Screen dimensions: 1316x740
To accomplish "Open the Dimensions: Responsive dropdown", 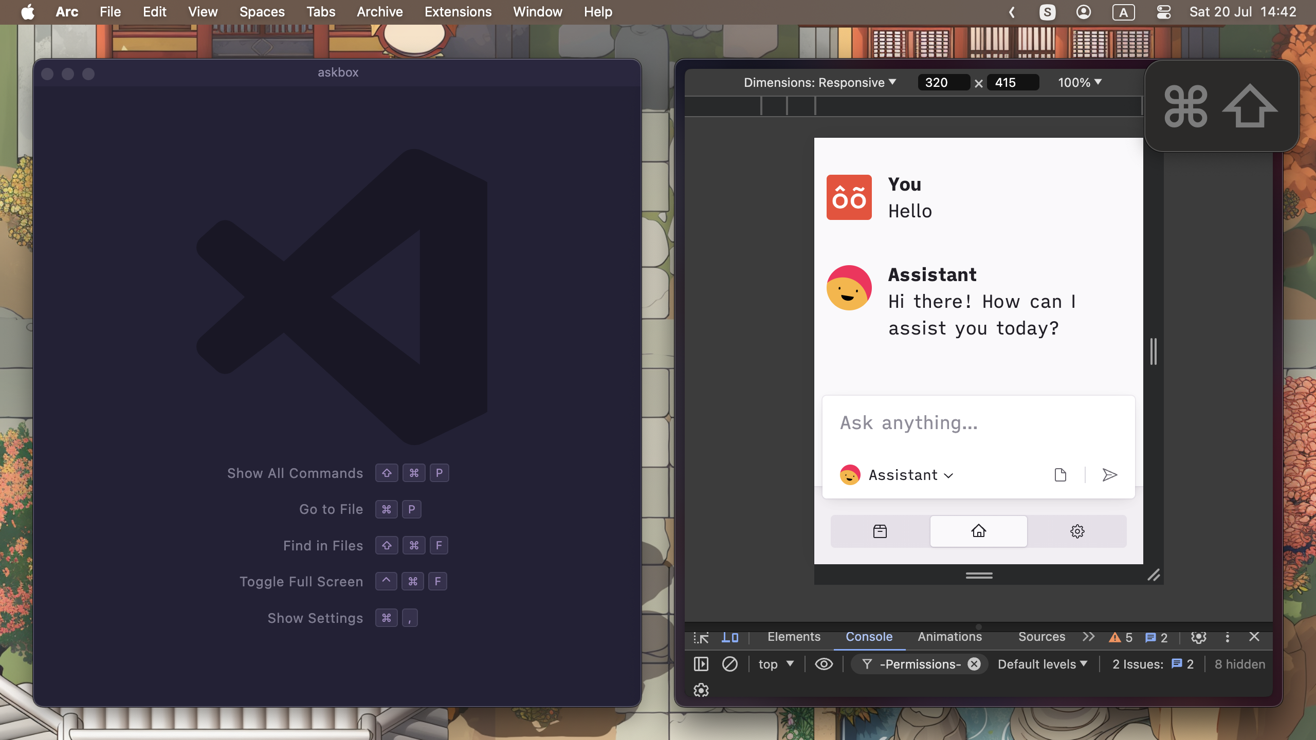I will [x=820, y=82].
